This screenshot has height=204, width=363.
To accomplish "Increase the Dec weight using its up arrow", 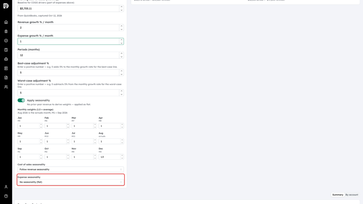I will click(x=122, y=155).
